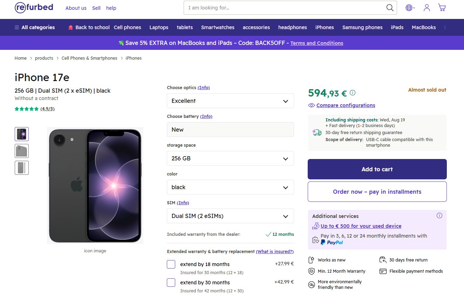
Task: Click the price info icon
Action: click(x=353, y=93)
